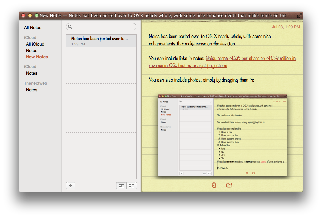Open Notes folder under second iCloud
322x218 pixels.
coord(32,73)
